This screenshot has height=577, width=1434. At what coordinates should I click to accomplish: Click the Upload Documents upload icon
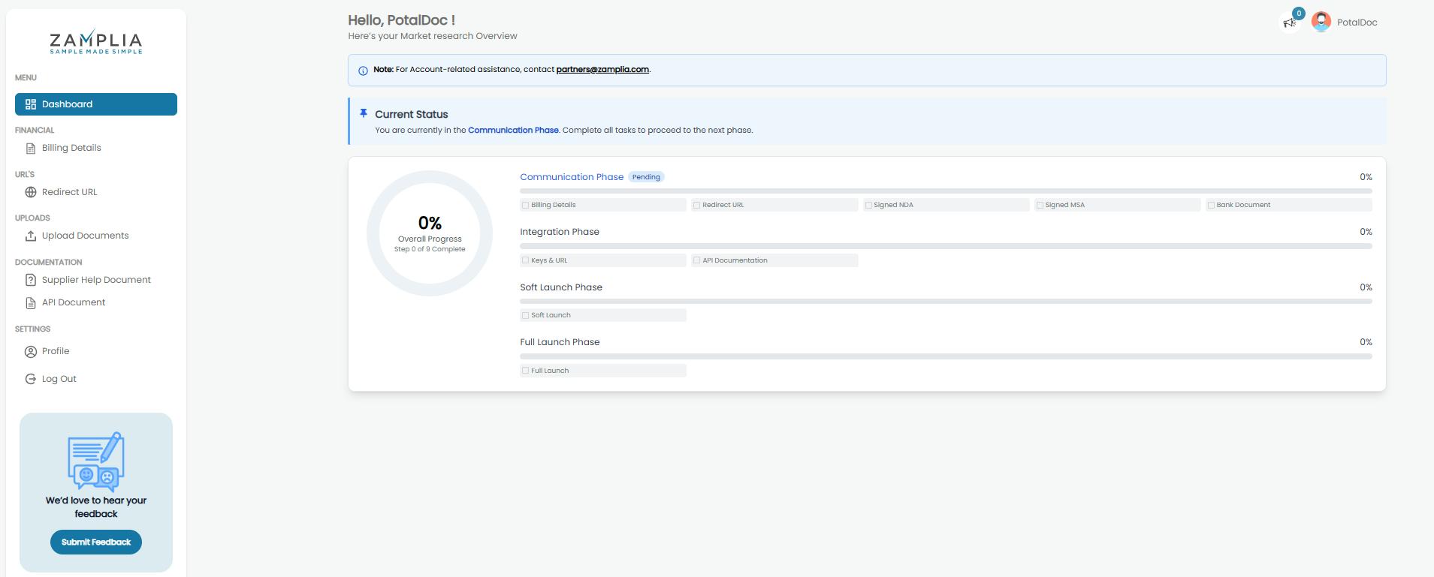pyautogui.click(x=31, y=236)
